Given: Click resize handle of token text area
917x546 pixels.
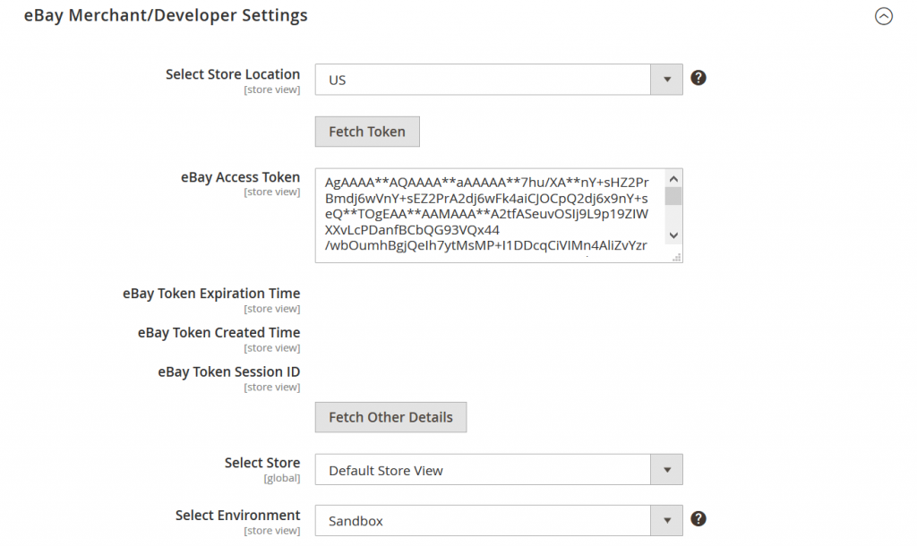Looking at the screenshot, I should 679,258.
